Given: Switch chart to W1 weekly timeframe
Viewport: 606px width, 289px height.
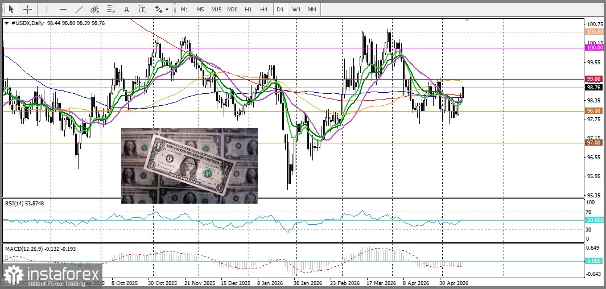Looking at the screenshot, I should (x=296, y=9).
